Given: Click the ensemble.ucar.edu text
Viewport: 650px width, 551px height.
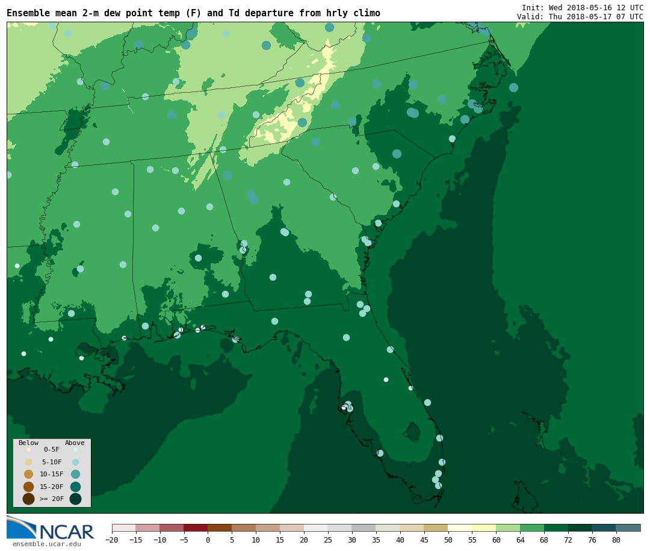Looking at the screenshot, I should (x=47, y=544).
